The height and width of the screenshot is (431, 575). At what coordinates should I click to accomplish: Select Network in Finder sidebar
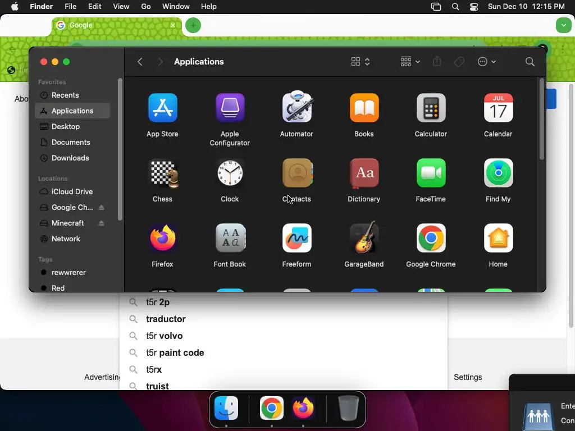72,239
